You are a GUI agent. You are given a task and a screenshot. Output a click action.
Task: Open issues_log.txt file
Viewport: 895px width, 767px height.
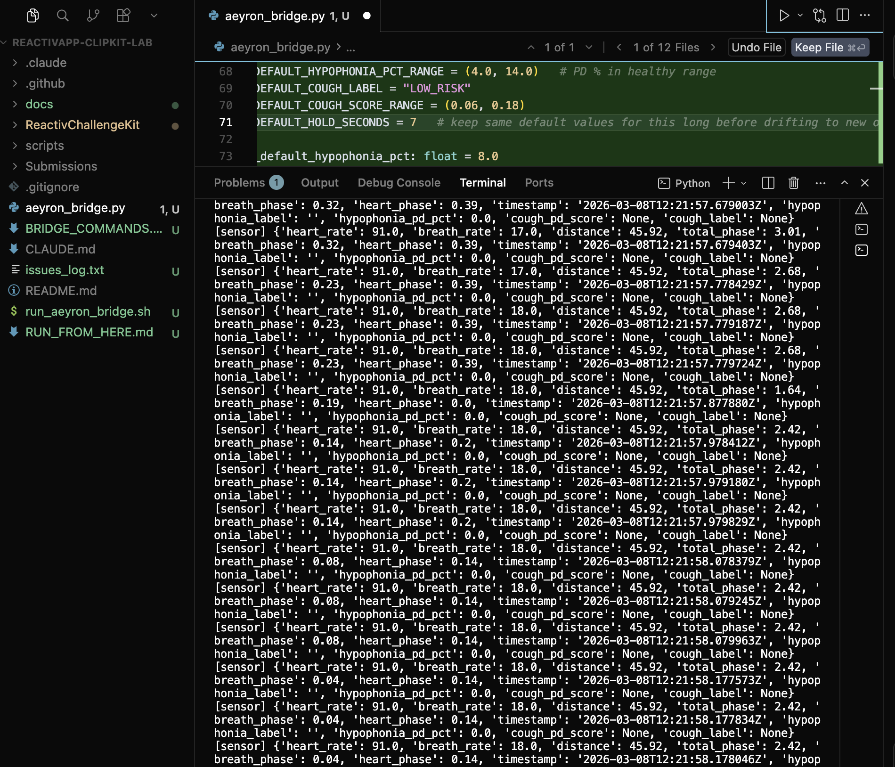97,270
